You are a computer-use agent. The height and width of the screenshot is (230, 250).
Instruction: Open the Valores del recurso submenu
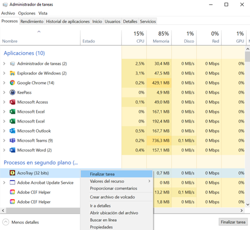[x=116, y=181]
